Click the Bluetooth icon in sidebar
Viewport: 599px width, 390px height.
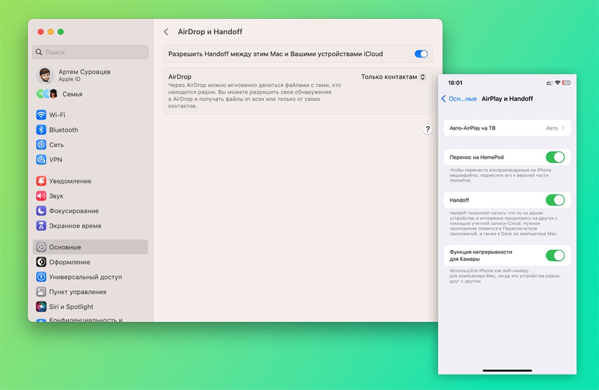click(x=41, y=130)
